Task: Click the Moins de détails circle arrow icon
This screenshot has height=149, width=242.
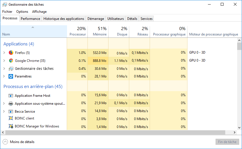Action: tap(5, 142)
